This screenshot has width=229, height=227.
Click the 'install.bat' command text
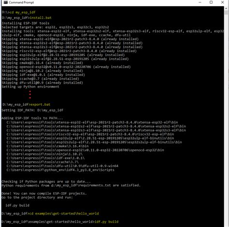pos(41,18)
